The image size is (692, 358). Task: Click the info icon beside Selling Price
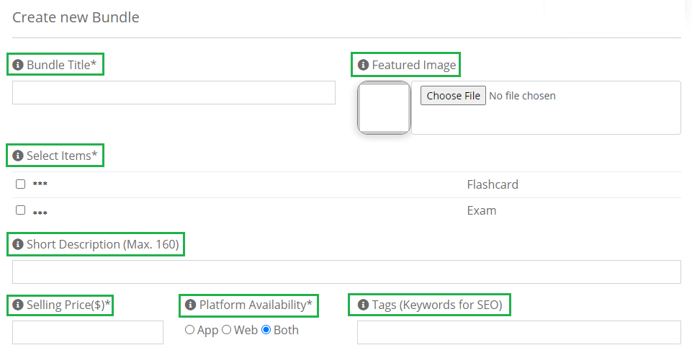(x=18, y=305)
